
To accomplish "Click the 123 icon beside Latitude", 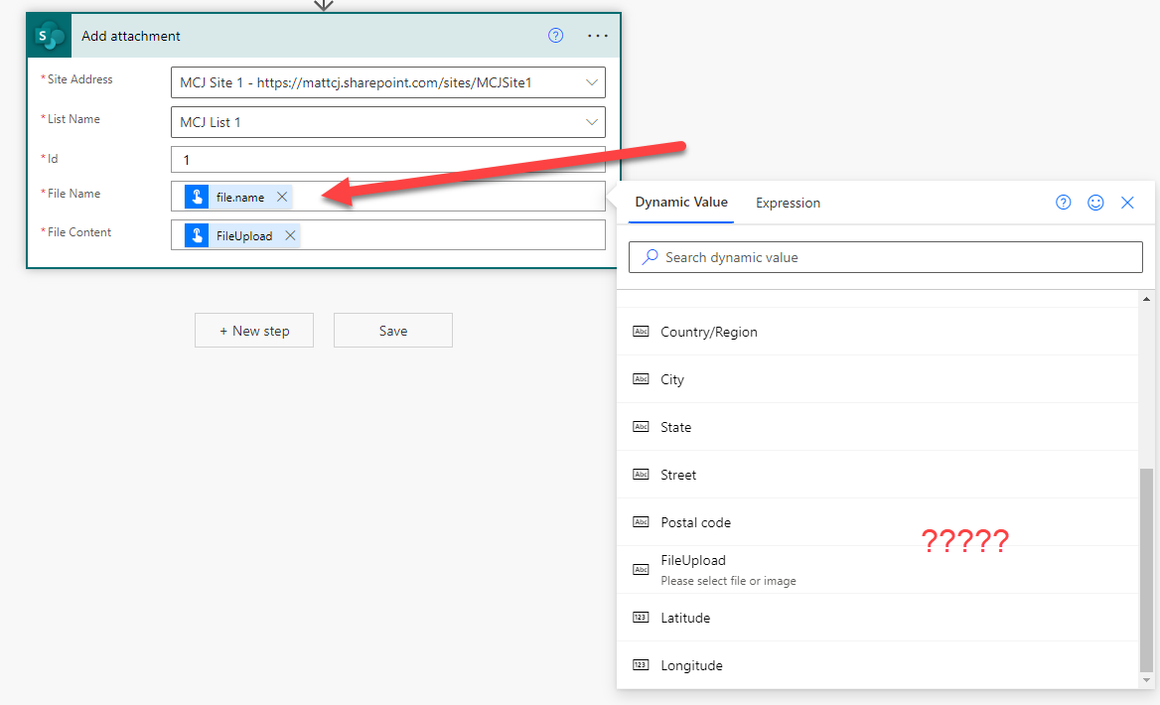I will (642, 618).
